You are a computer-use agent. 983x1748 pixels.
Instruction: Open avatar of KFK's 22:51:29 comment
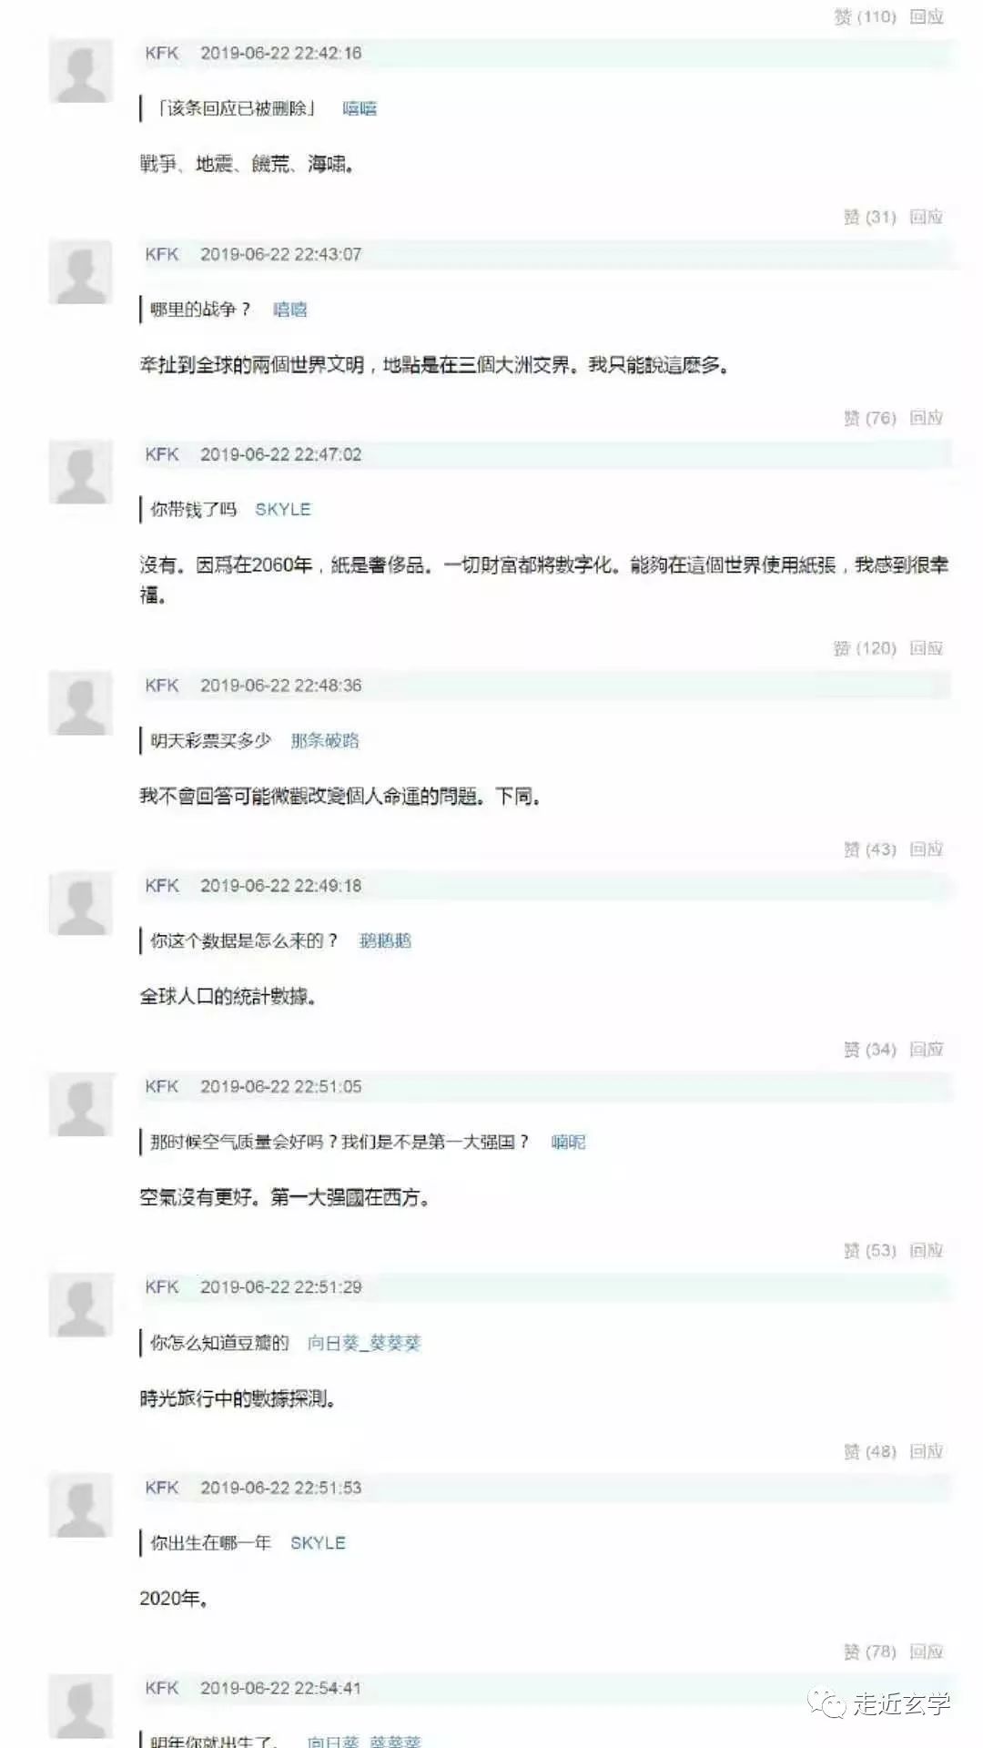(81, 1306)
